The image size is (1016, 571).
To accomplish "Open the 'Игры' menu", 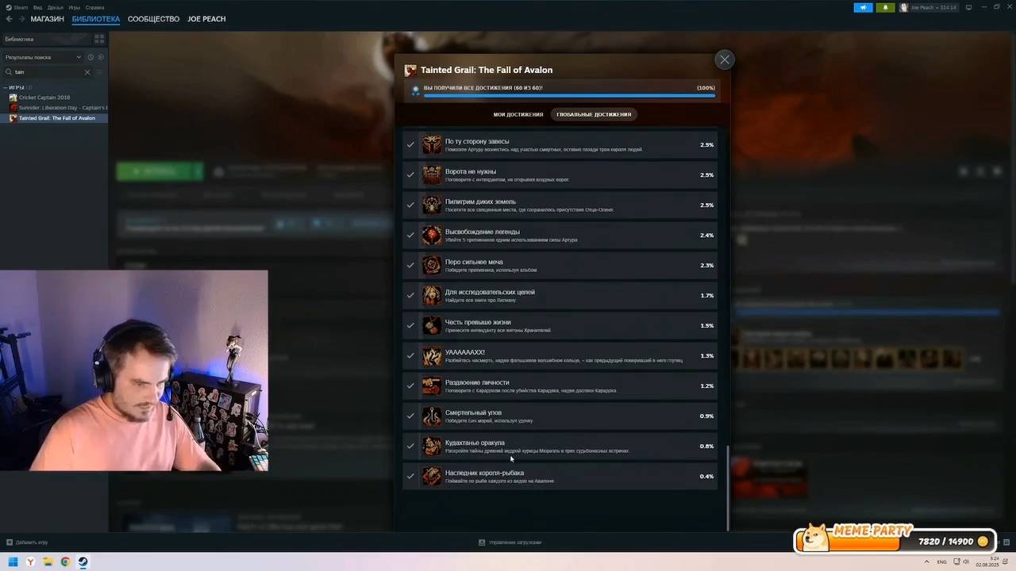I will (x=75, y=7).
